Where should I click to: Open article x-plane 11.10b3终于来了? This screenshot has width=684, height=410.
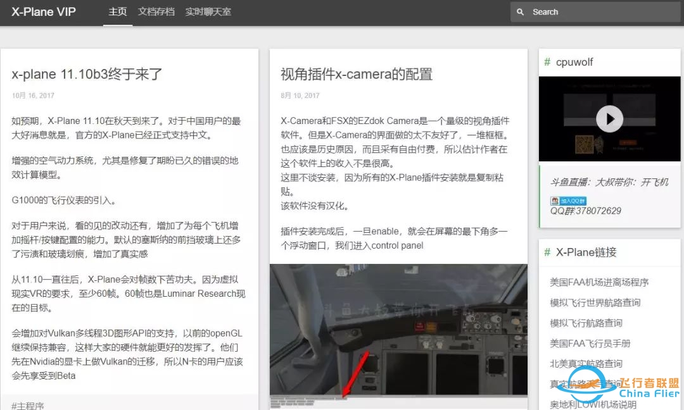click(x=87, y=74)
